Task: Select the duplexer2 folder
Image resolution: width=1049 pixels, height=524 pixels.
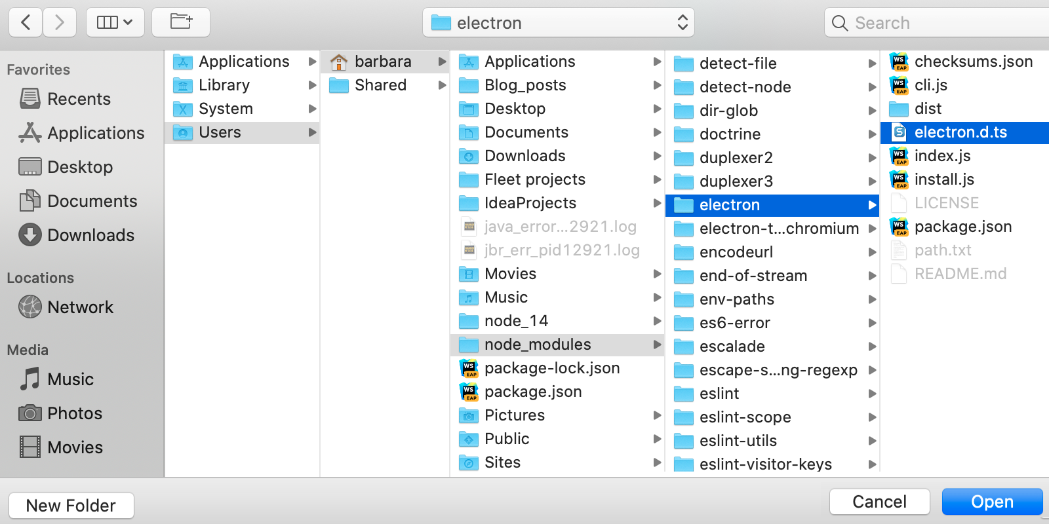Action: pos(772,158)
